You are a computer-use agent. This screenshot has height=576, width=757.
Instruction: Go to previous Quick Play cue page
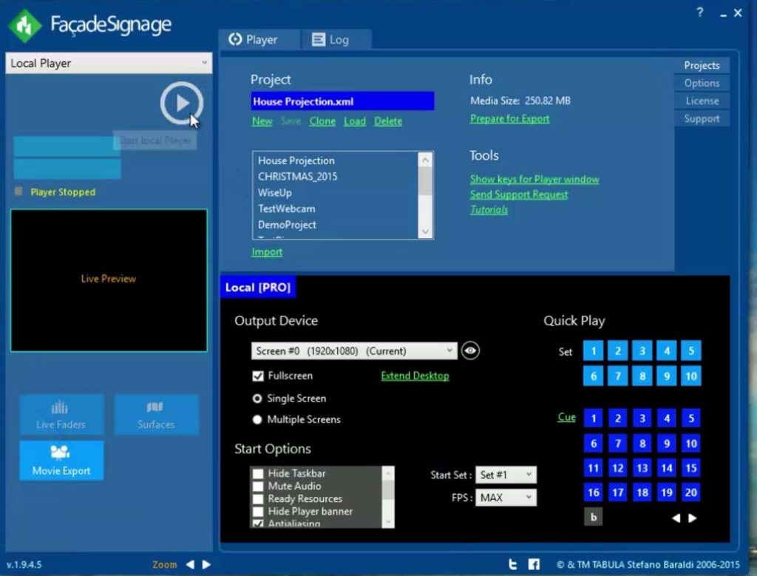(x=676, y=518)
